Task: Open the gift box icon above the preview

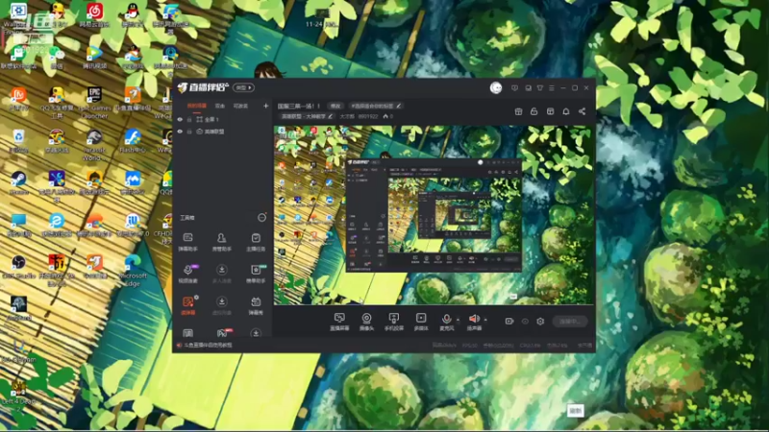Action: tap(518, 111)
